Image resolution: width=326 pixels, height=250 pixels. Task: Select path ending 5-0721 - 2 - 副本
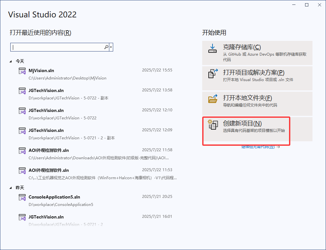pos(71,138)
